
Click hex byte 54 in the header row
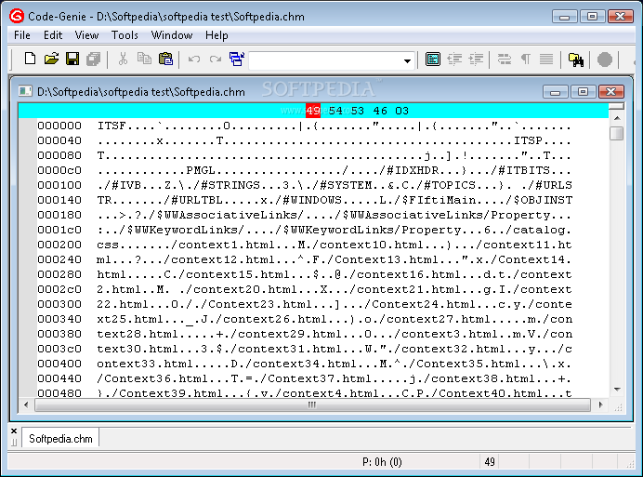tap(335, 111)
